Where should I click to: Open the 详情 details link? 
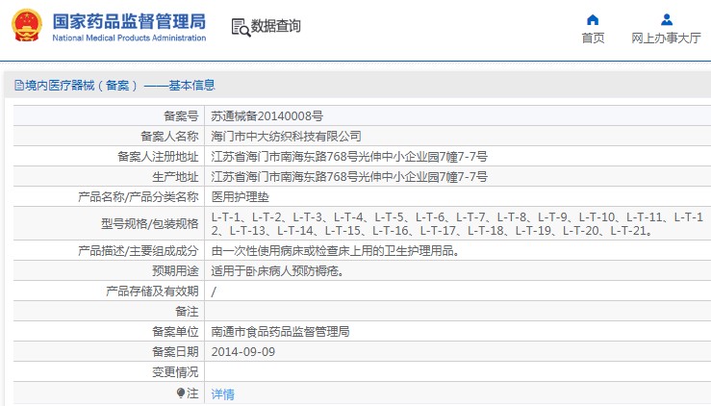pos(222,393)
